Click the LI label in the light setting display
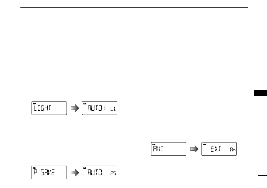 click(113, 109)
